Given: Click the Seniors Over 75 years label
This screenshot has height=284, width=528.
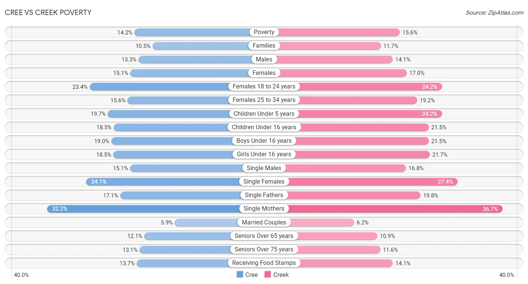Looking at the screenshot, I should click(264, 250).
